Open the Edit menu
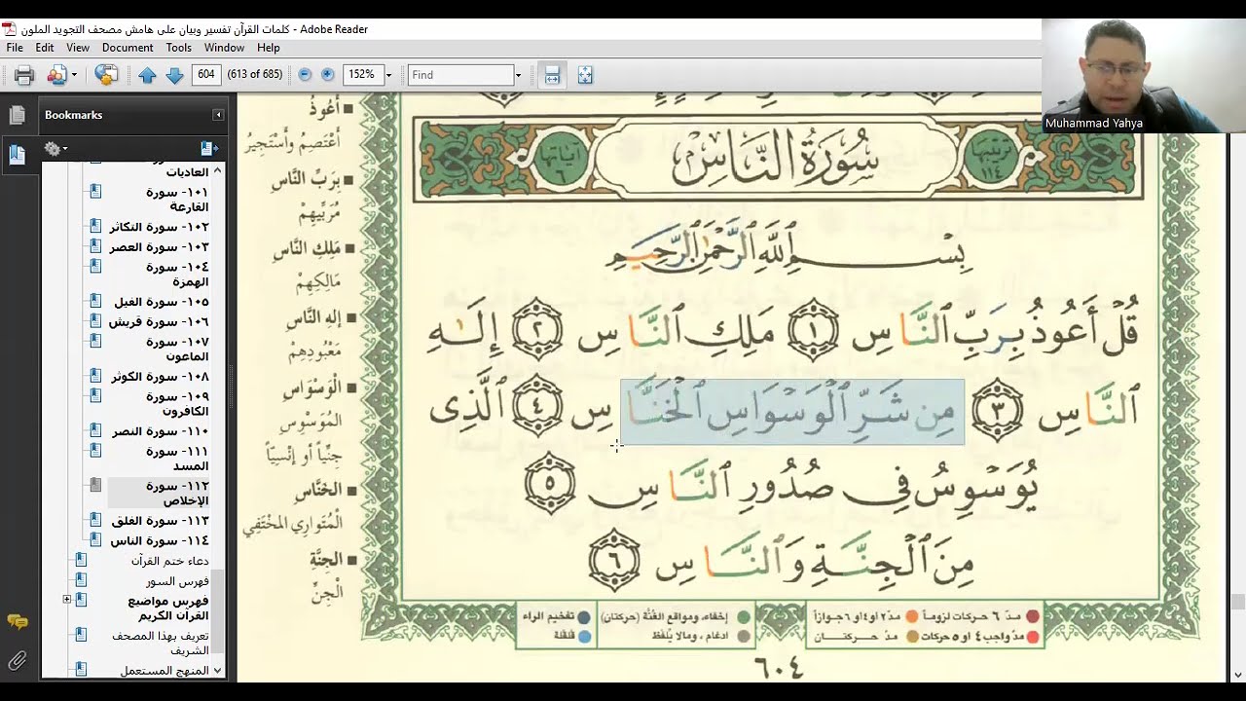This screenshot has width=1246, height=701. 45,48
